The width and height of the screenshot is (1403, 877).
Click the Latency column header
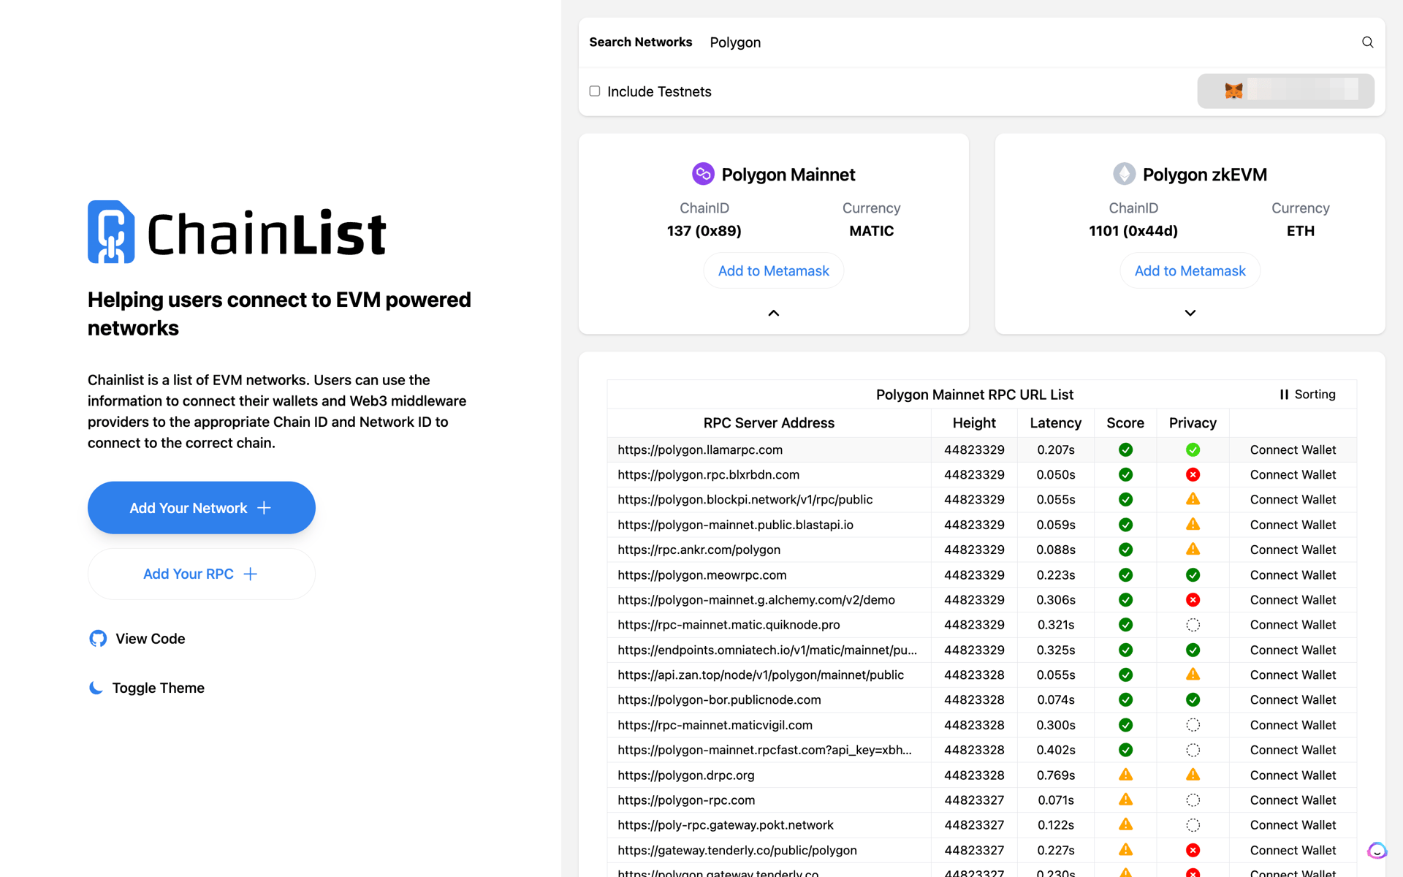pos(1055,422)
